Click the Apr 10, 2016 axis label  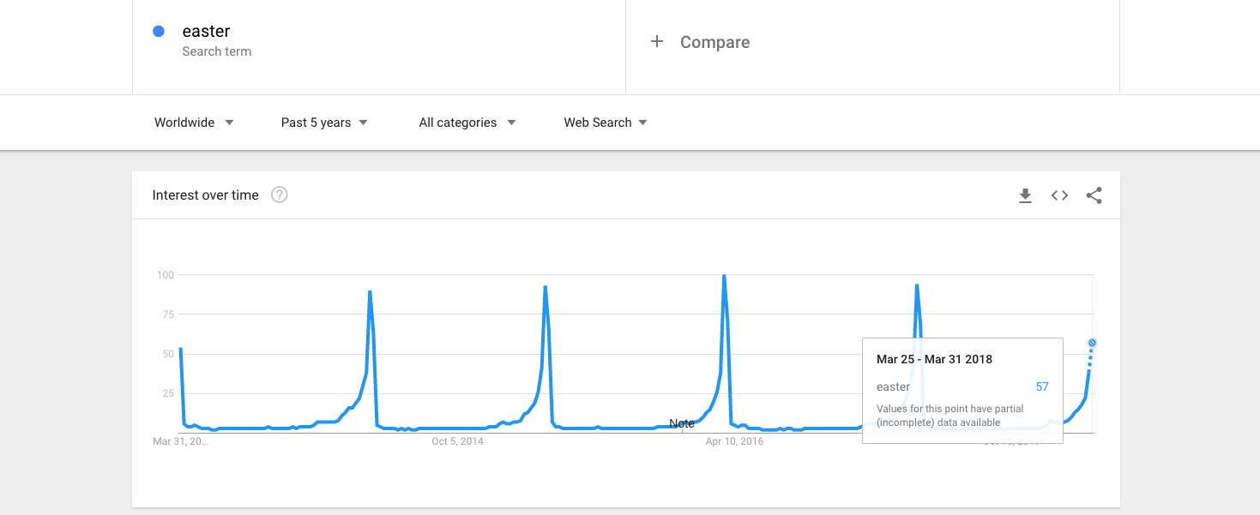[734, 441]
